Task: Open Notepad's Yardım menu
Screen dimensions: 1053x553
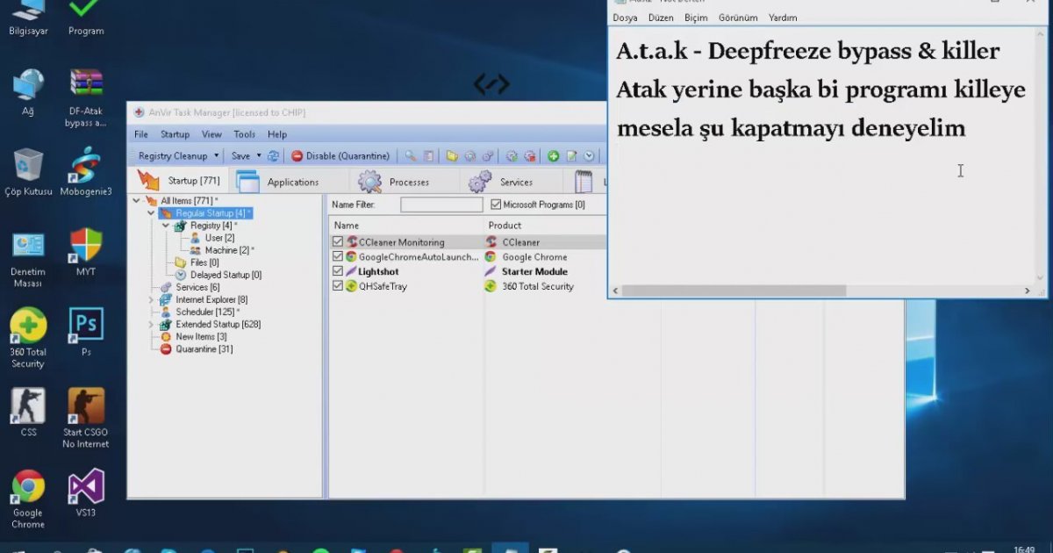Action: point(783,18)
